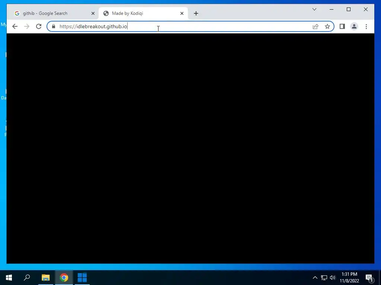Select the Made by Kodiqi tab

[x=143, y=13]
